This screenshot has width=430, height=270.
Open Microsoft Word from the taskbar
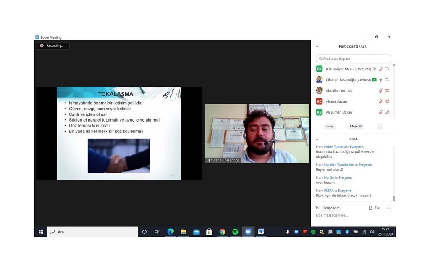coord(261,232)
